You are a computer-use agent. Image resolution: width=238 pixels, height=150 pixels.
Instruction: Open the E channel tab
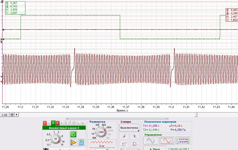(x=83, y=123)
